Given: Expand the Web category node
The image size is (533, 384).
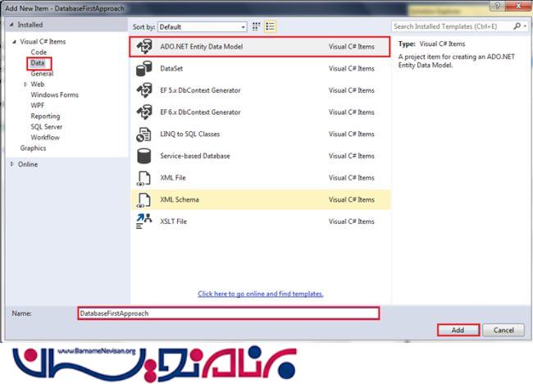Looking at the screenshot, I should point(25,85).
